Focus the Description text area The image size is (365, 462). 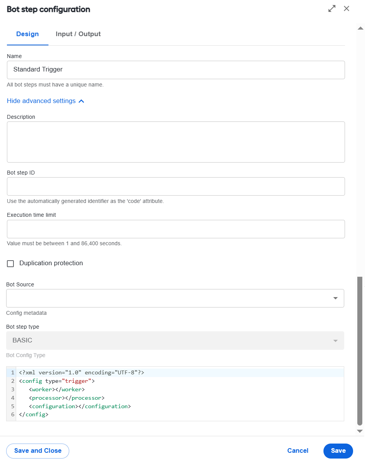176,142
